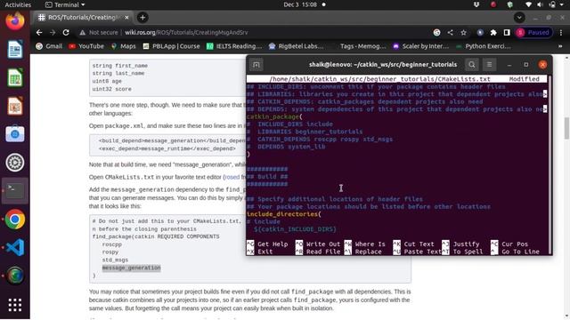The height and width of the screenshot is (320, 570).
Task: Open the screenshot camera app in dock
Action: point(15,134)
